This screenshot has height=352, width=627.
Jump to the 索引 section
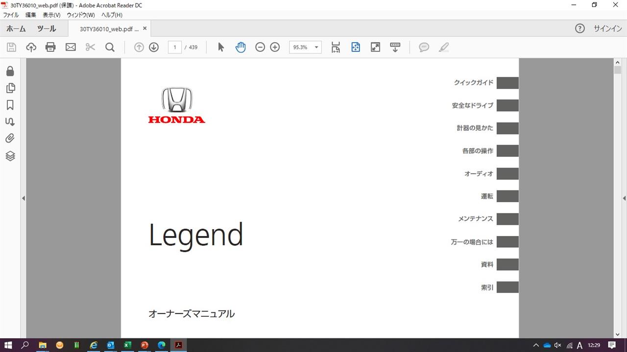pos(487,287)
